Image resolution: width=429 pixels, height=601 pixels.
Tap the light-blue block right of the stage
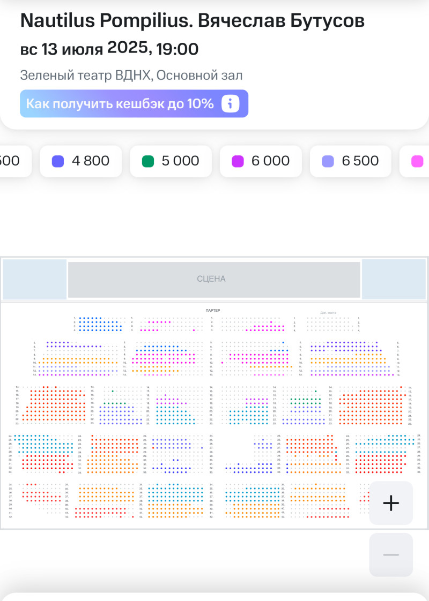pos(394,279)
